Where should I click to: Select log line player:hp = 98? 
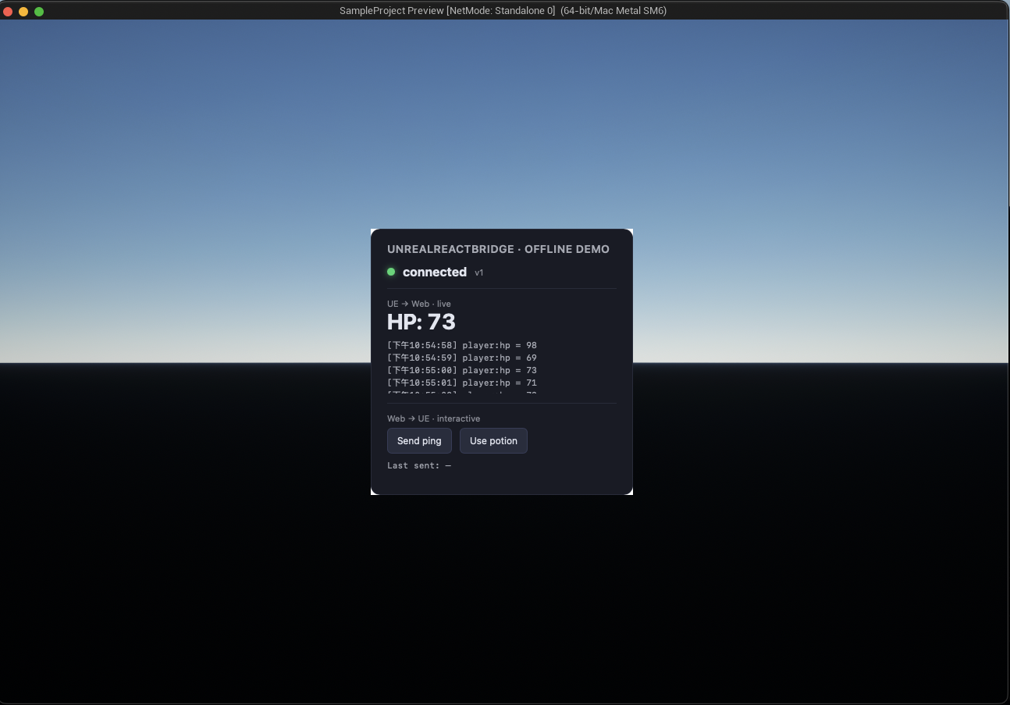[x=462, y=345]
